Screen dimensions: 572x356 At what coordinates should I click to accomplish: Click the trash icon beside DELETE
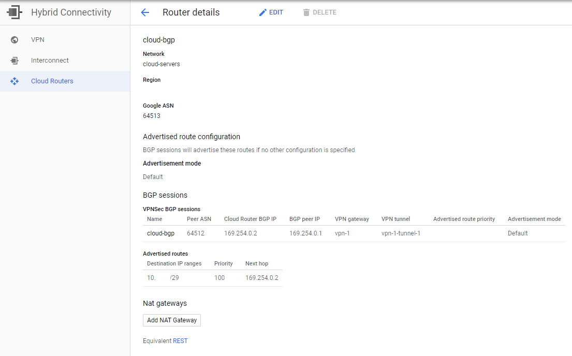(x=307, y=12)
